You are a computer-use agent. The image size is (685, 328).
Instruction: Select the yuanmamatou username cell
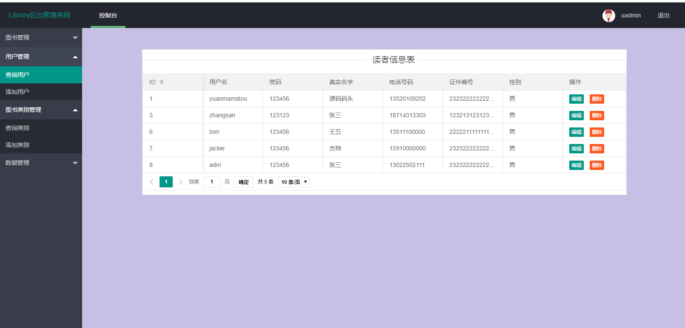tap(233, 99)
